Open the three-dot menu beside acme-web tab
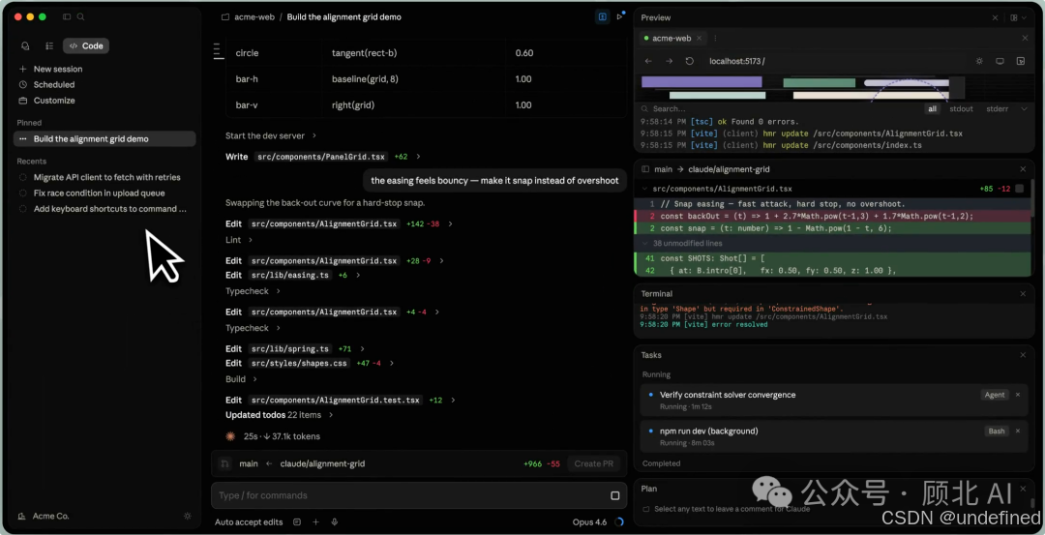Screen dimensions: 1045x535 715,39
